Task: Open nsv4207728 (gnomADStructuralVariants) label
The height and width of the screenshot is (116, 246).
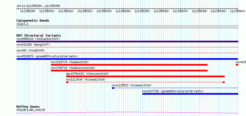Action: [x=173, y=91]
